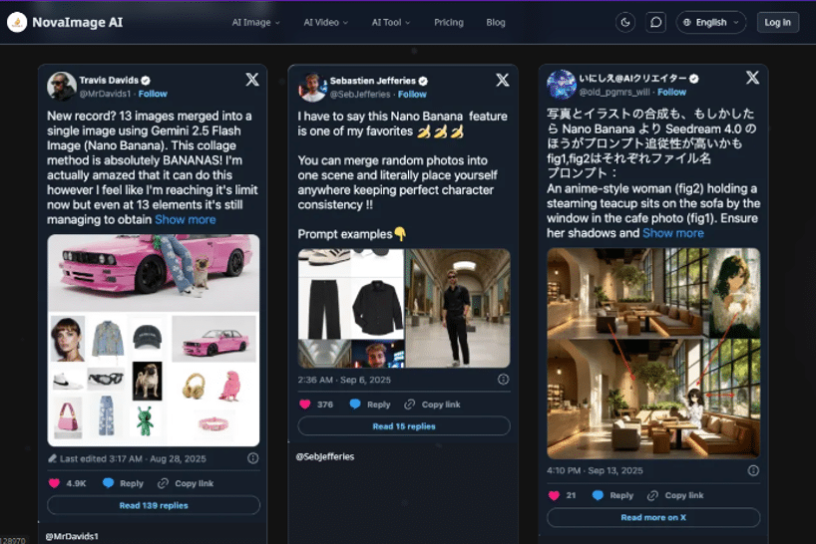This screenshot has width=816, height=544.
Task: Open the man in museum hallway photo
Action: point(458,308)
